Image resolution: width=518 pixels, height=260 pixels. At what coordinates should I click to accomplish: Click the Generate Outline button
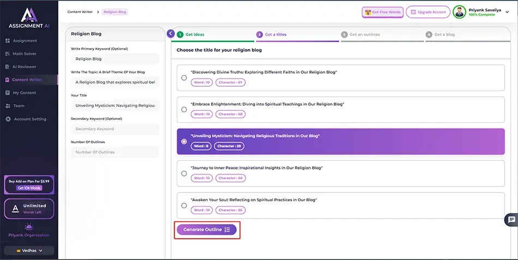(x=207, y=229)
